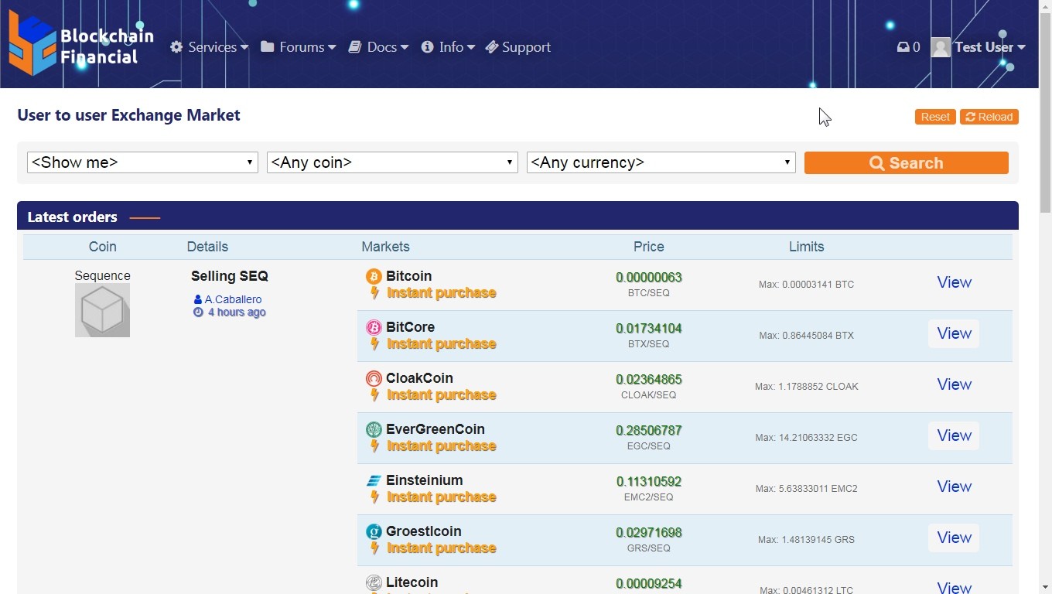Open the Services menu
This screenshot has height=594, width=1052.
tap(210, 47)
